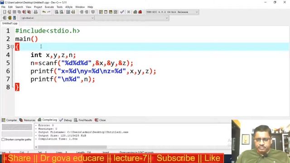Click the #include<stdio.h> line
The height and width of the screenshot is (163, 290).
pos(48,31)
